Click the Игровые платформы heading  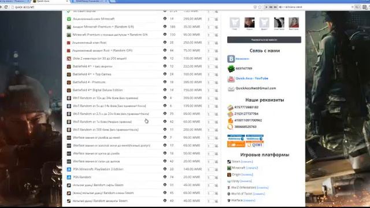point(265,155)
